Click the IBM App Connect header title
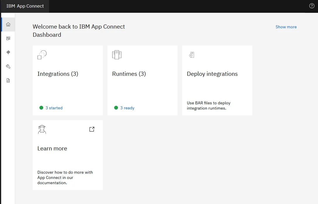Viewport: 318px width, 204px height. coord(25,6)
